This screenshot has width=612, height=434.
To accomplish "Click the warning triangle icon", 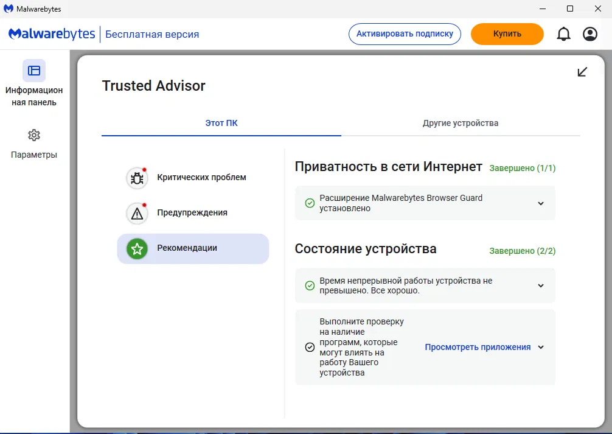I will (137, 213).
